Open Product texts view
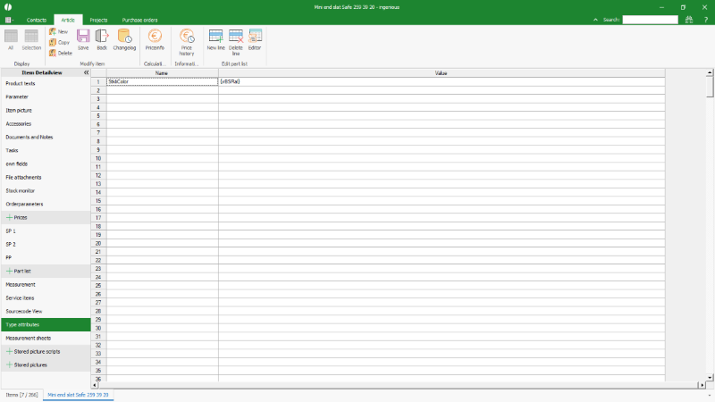This screenshot has height=402, width=715. pyautogui.click(x=46, y=83)
